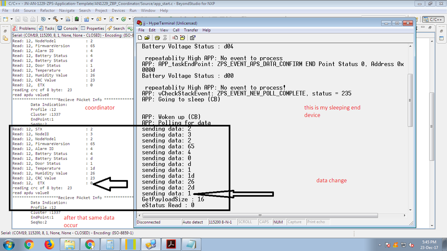Screen dimensions: 447x251
Task: Expand New C++ Class dropdown arrow
Action: point(130,19)
